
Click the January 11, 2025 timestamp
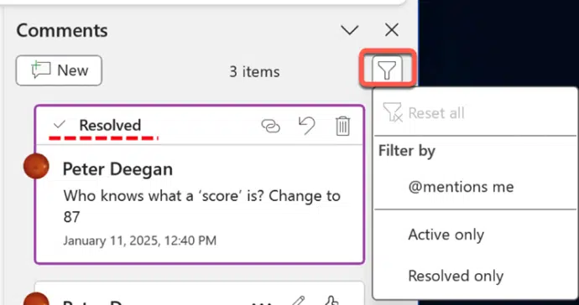(139, 240)
